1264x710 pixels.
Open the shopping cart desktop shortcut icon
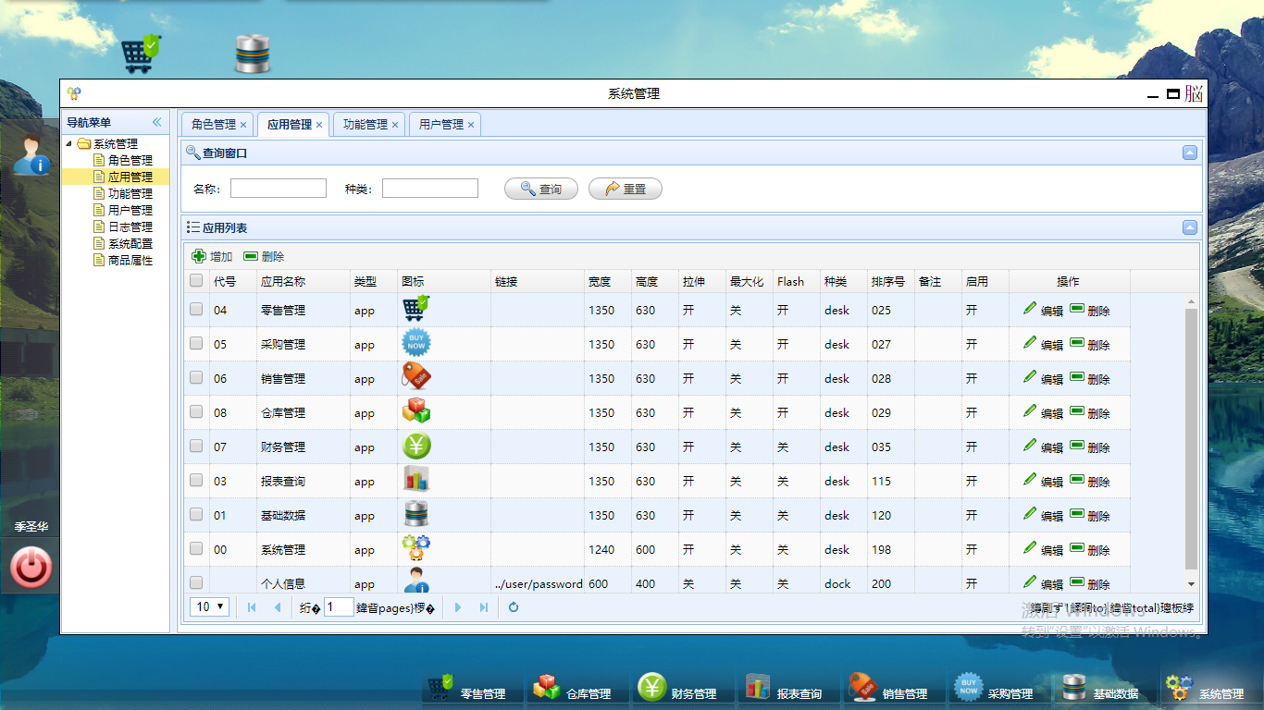tap(142, 55)
